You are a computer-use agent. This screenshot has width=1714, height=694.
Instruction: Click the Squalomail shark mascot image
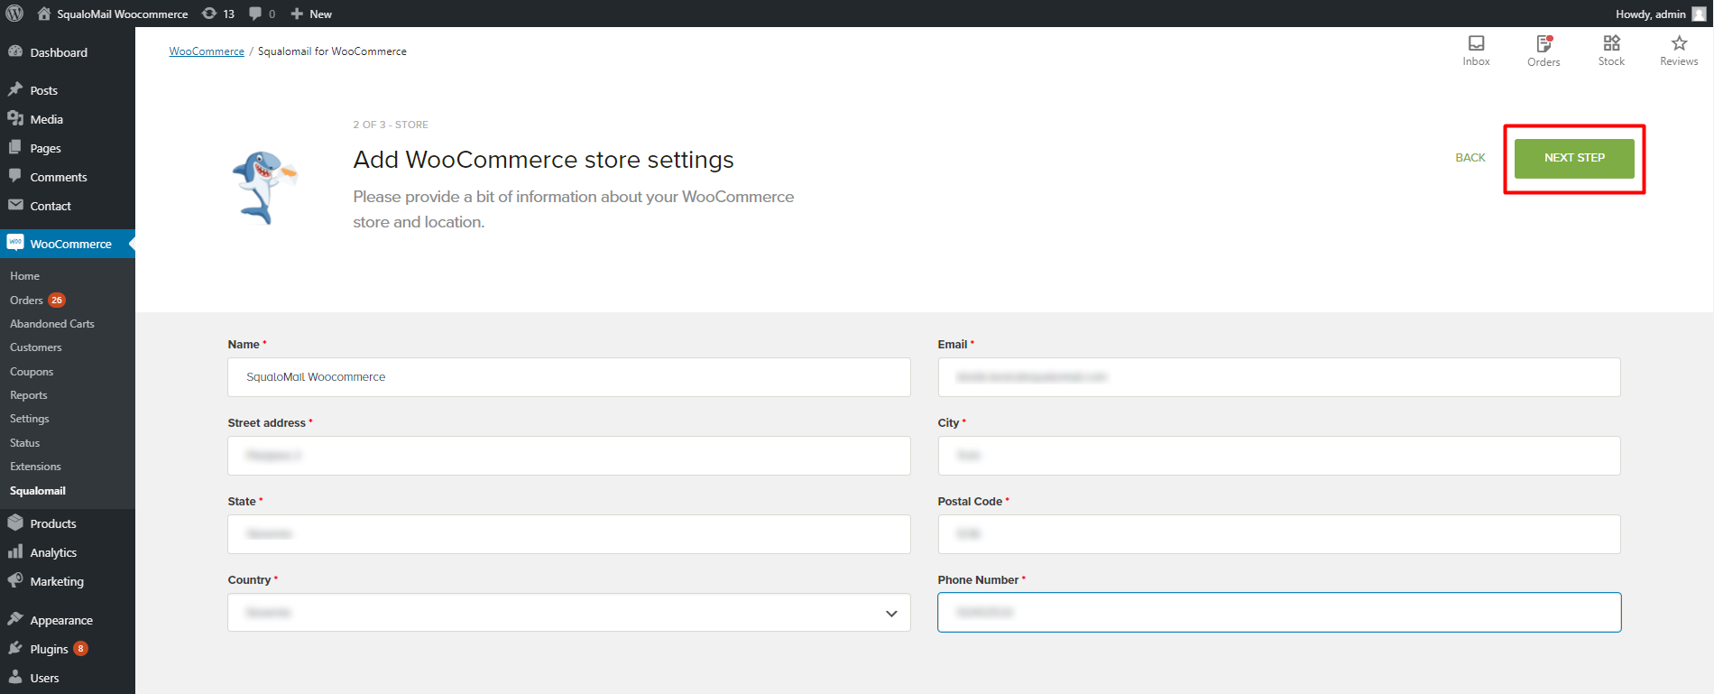263,187
